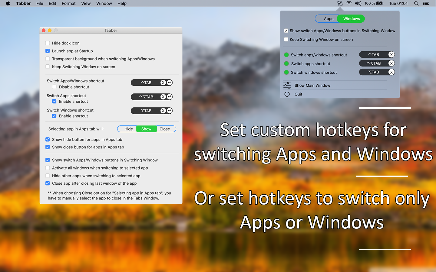Image resolution: width=436 pixels, height=272 pixels.
Task: Uncheck Launch app at Startup
Action: pyautogui.click(x=48, y=51)
